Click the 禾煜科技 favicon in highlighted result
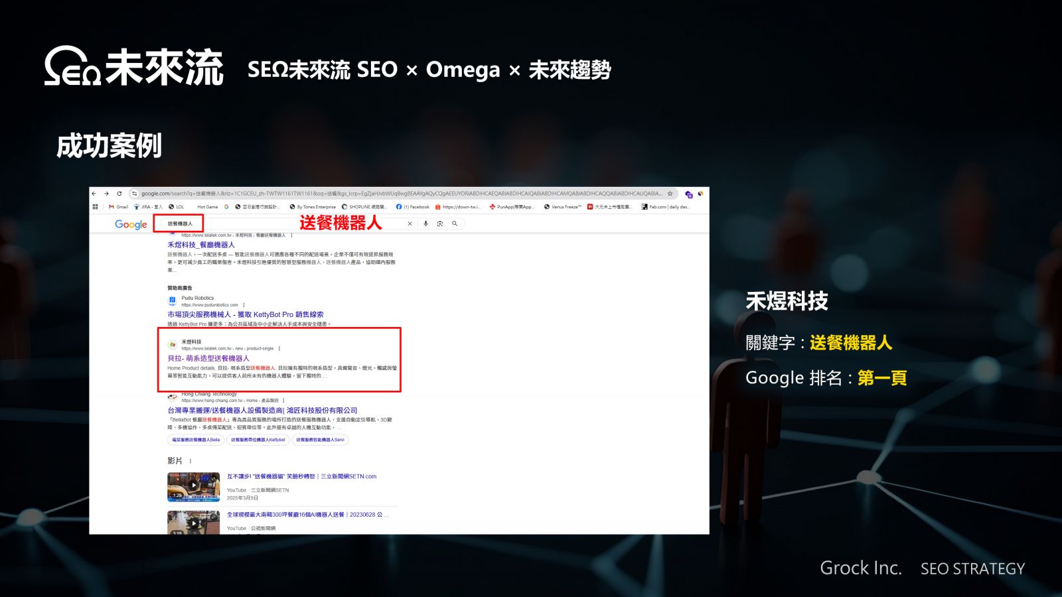 (x=173, y=344)
